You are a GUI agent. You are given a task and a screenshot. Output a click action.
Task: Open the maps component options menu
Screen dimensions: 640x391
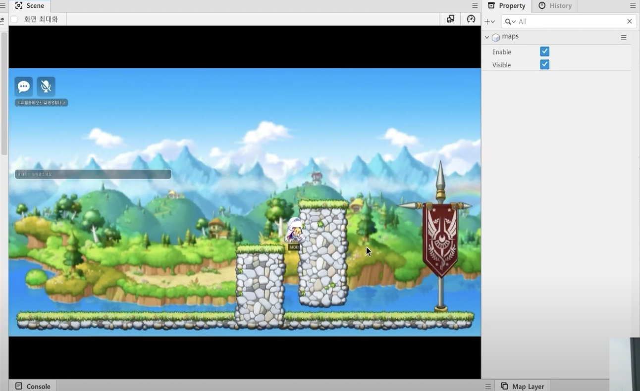tap(624, 37)
